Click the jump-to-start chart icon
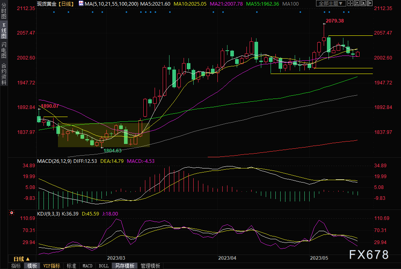Viewport: 401px width, 269px height. coord(357,3)
